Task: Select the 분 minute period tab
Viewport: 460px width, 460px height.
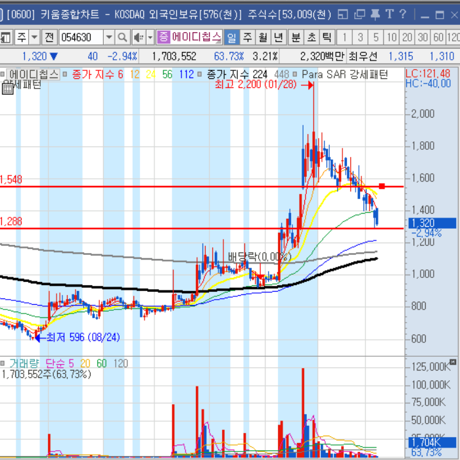Action: point(296,37)
